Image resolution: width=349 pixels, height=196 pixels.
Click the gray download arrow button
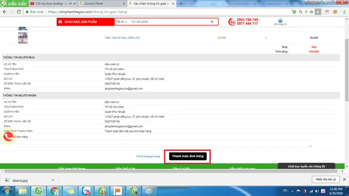point(318,12)
